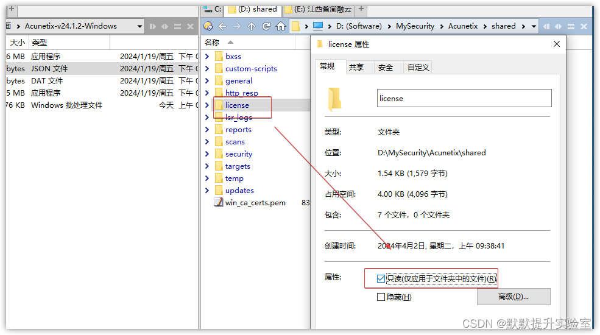
Task: Expand the scans folder node
Action: point(207,141)
